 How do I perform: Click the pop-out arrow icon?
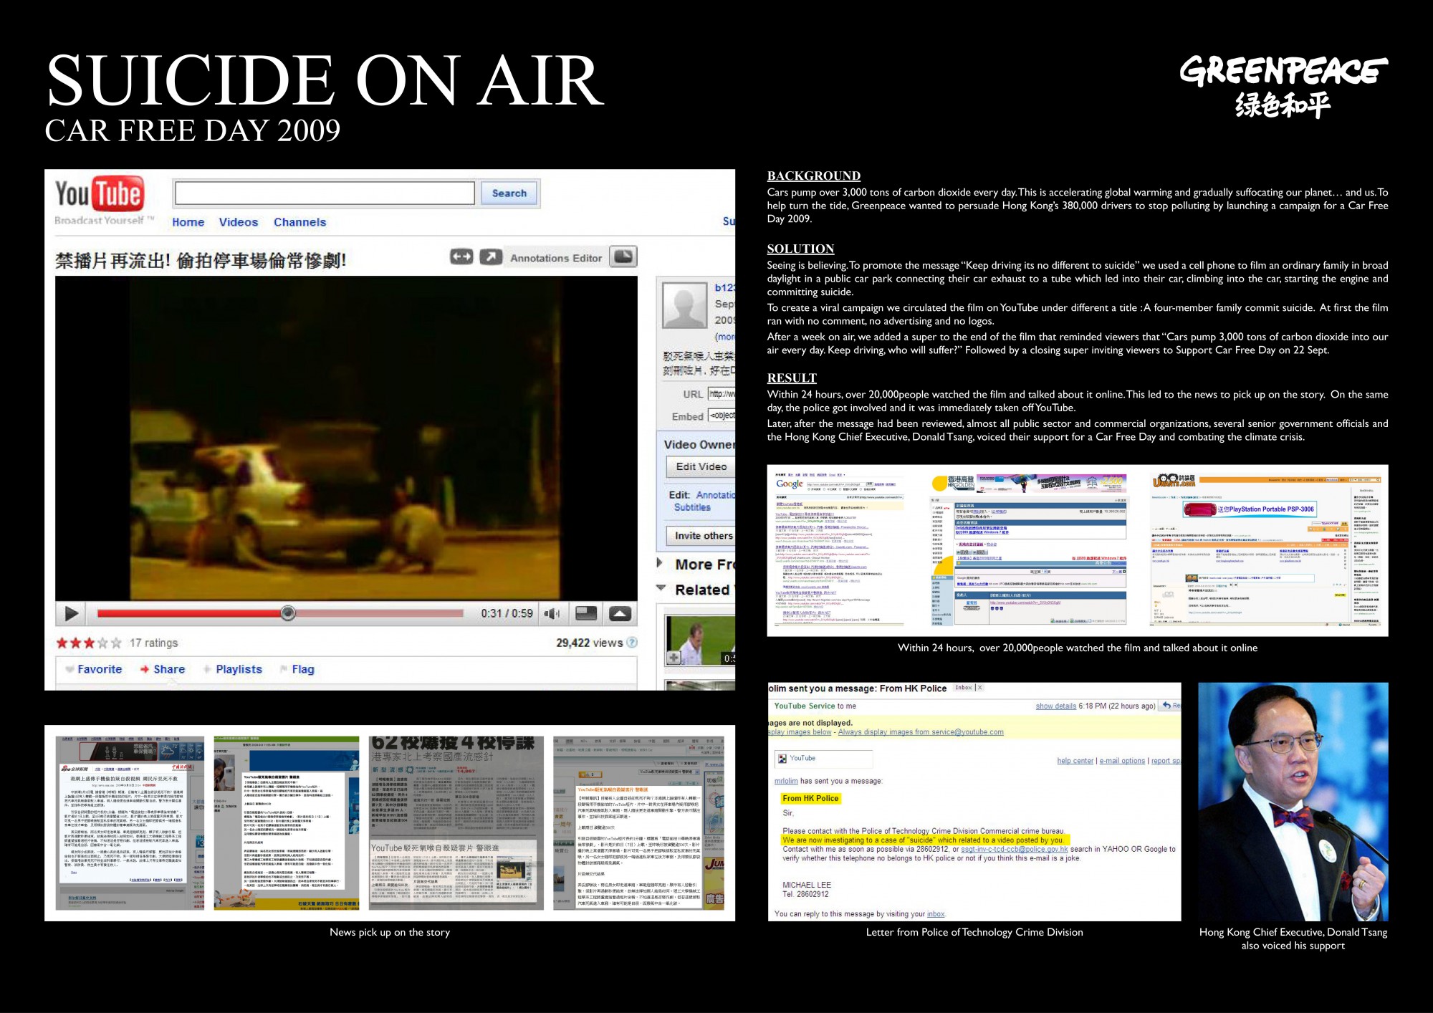[x=491, y=256]
